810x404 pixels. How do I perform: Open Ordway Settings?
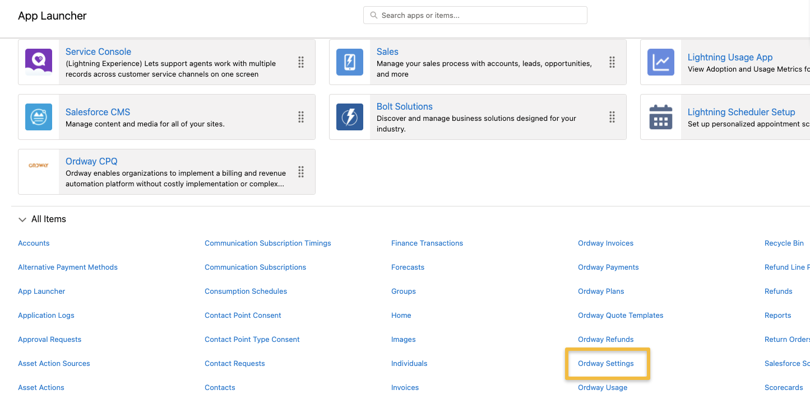(606, 363)
